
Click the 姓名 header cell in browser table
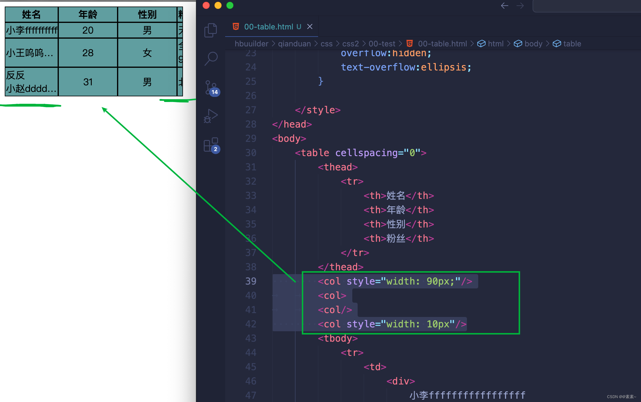pyautogui.click(x=31, y=15)
